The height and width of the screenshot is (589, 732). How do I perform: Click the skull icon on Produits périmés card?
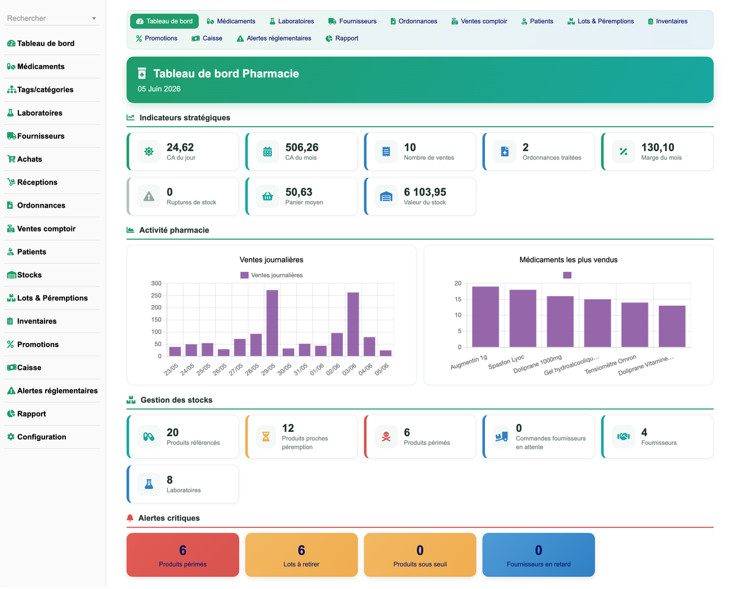click(386, 437)
